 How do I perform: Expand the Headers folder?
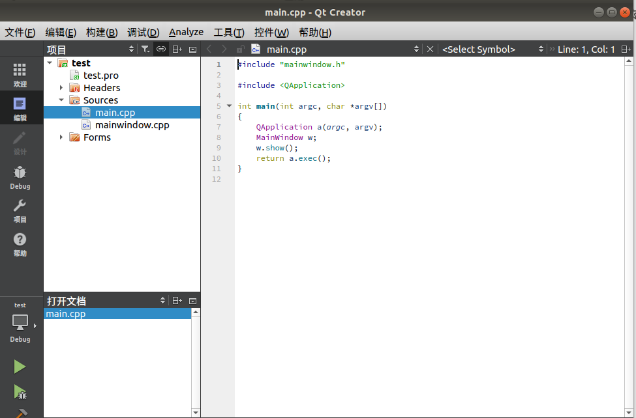click(x=61, y=87)
